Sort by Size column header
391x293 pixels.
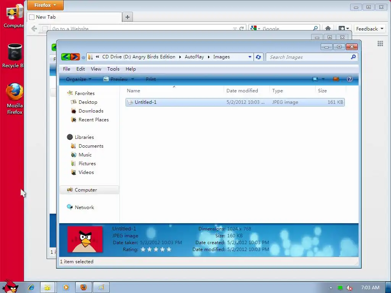coord(331,91)
